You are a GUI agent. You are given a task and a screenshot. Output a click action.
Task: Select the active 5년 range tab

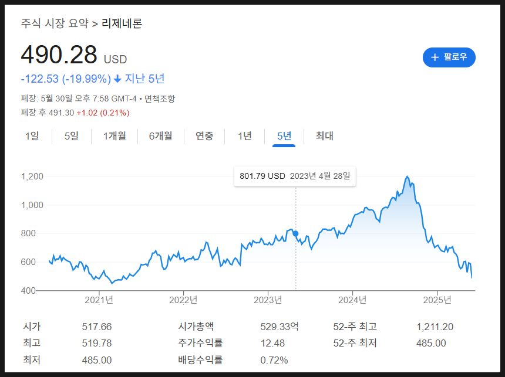pyautogui.click(x=284, y=136)
